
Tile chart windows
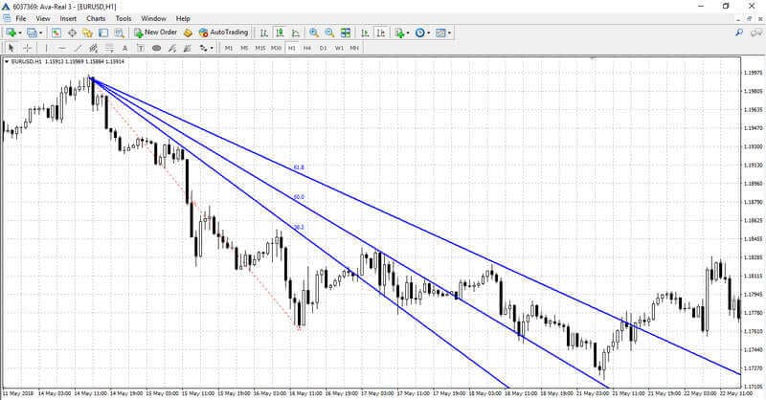click(346, 33)
